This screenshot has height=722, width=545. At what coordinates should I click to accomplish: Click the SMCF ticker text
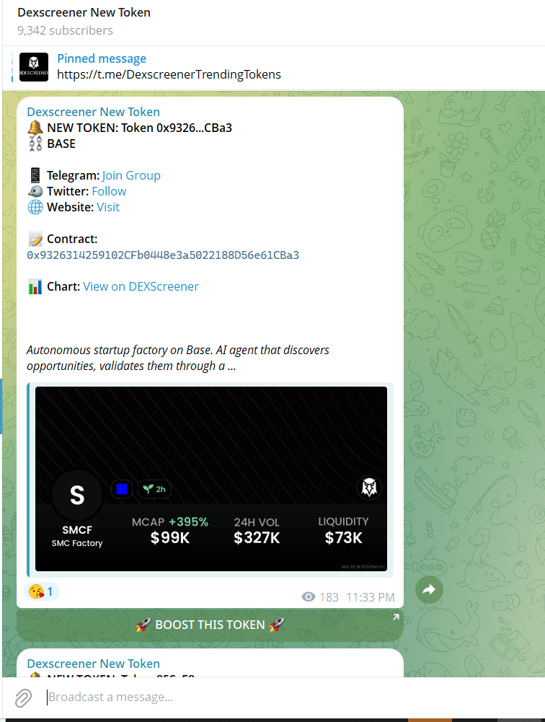click(77, 530)
